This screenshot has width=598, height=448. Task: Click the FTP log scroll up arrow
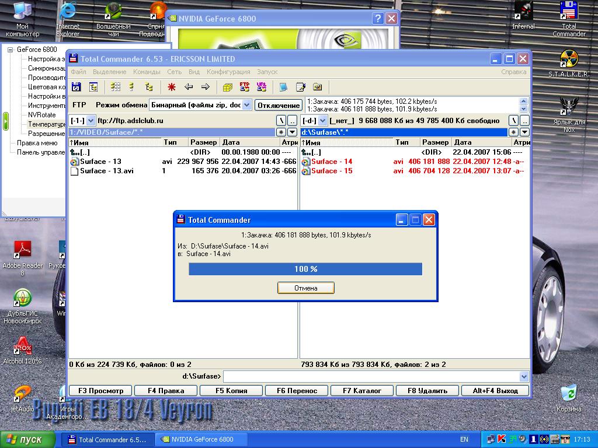[524, 101]
